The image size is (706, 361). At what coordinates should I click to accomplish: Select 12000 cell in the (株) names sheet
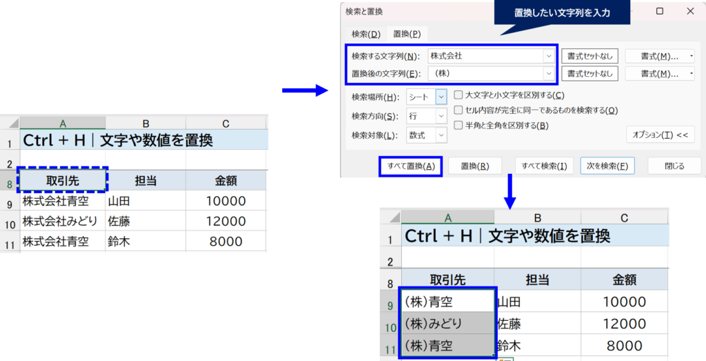625,323
